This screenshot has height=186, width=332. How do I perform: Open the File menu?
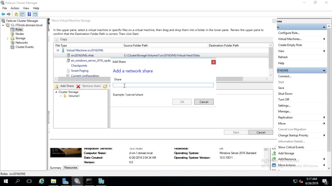pos(5,8)
